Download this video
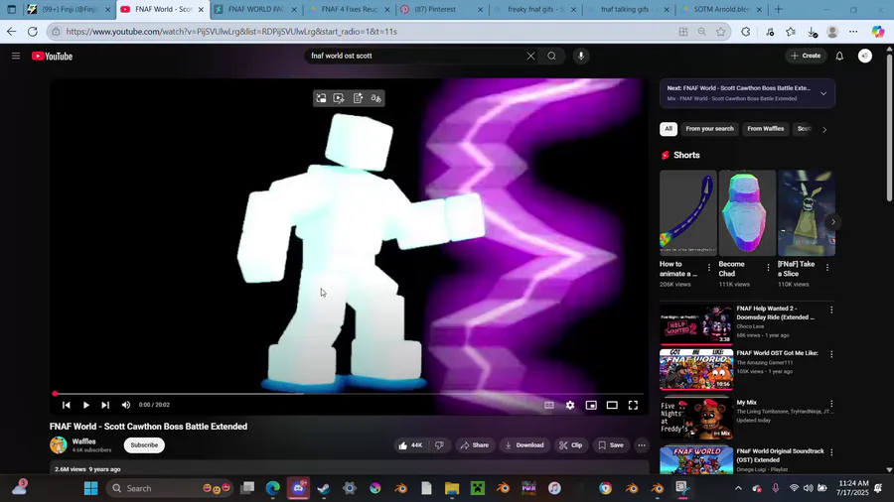The height and width of the screenshot is (502, 894). (523, 445)
